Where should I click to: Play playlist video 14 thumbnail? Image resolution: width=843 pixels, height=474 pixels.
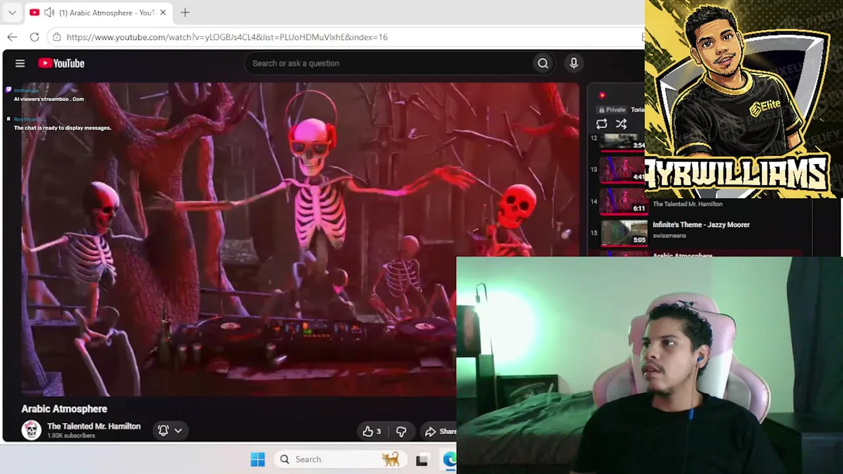(x=623, y=201)
